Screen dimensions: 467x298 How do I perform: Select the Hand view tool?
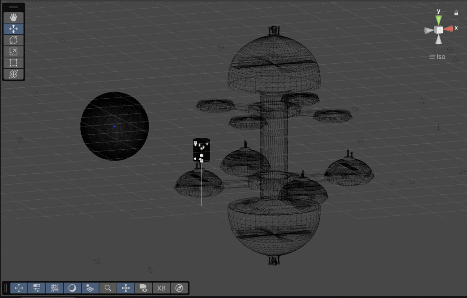pyautogui.click(x=13, y=17)
